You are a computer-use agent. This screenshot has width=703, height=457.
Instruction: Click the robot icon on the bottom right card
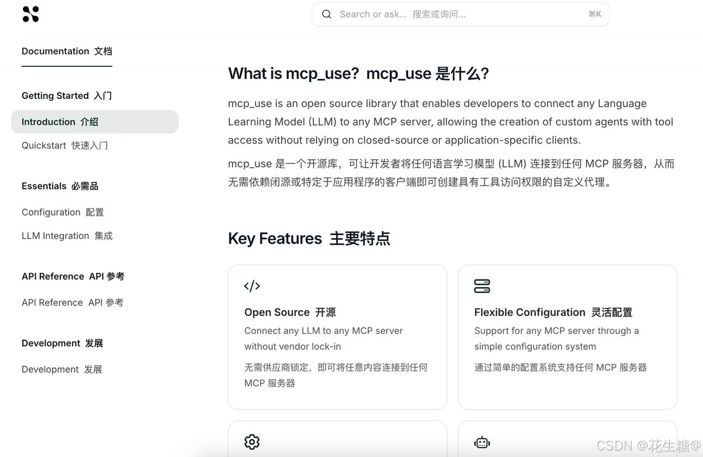pos(482,442)
